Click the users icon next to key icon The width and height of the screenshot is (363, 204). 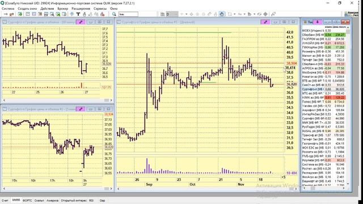(x=11, y=14)
